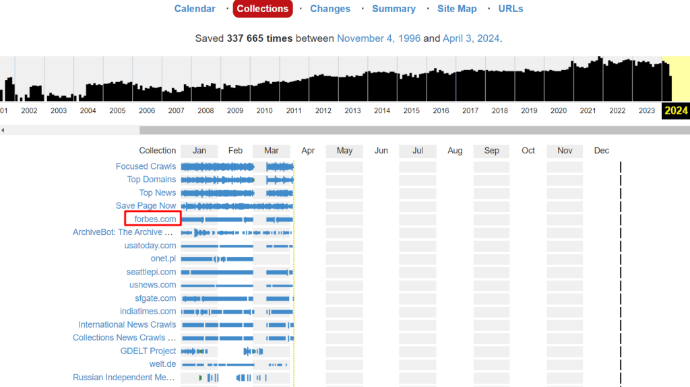Screen dimensions: 690x387
Task: Click the November 4, 1996 date link
Action: pos(378,38)
